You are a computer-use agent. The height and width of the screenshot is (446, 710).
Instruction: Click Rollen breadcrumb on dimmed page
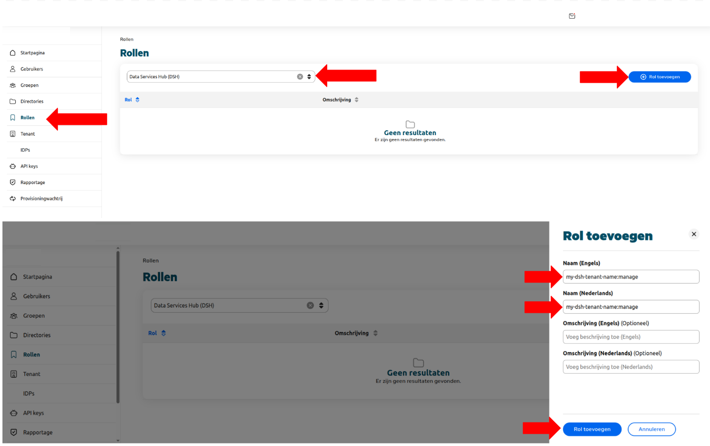coord(151,261)
